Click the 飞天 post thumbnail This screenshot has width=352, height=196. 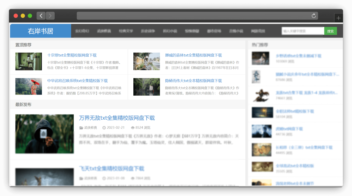coord(44,177)
